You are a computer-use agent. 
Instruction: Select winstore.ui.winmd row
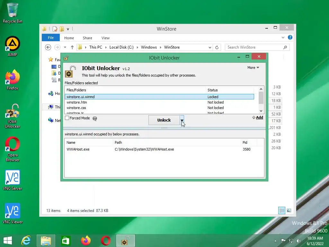(159, 97)
